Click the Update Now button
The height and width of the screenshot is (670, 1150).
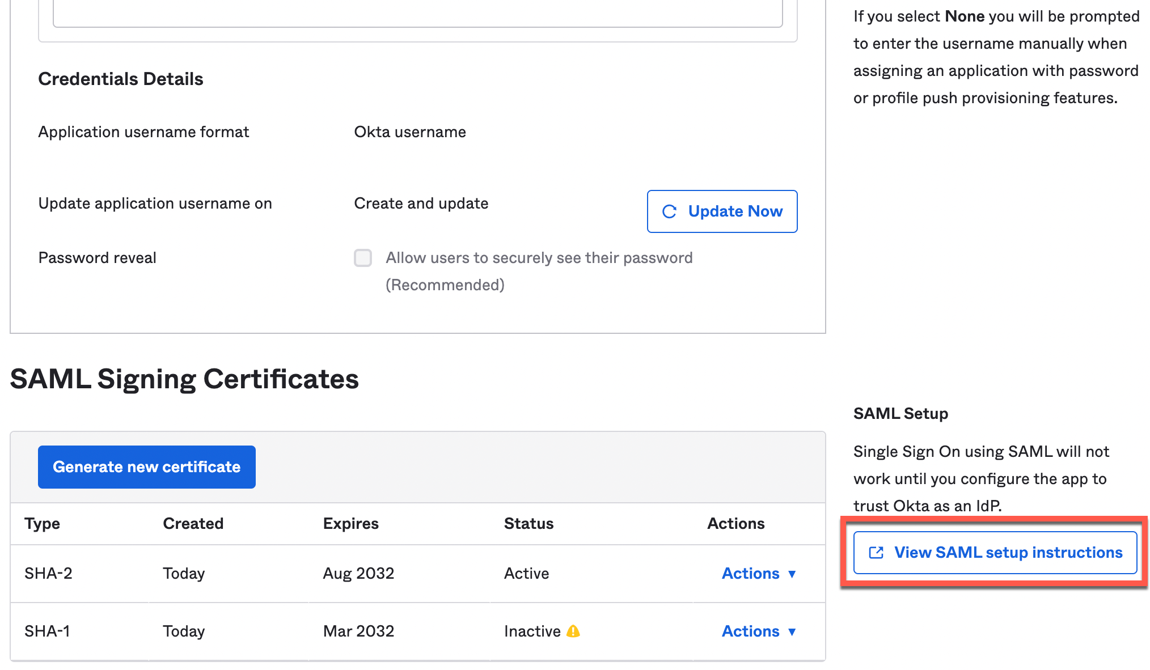click(x=722, y=211)
